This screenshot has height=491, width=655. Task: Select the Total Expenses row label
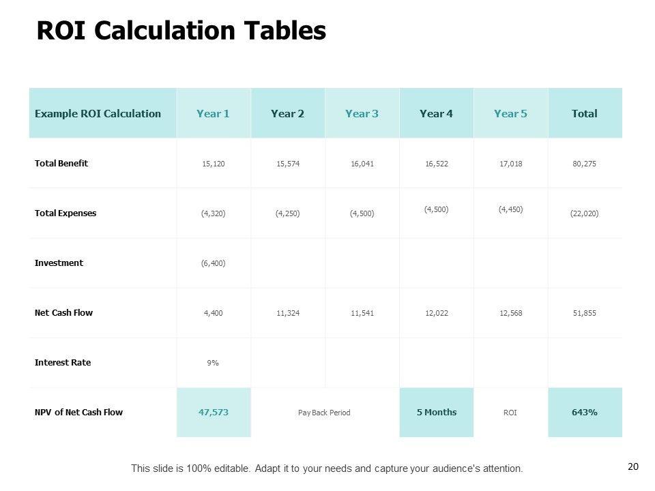pyautogui.click(x=65, y=213)
